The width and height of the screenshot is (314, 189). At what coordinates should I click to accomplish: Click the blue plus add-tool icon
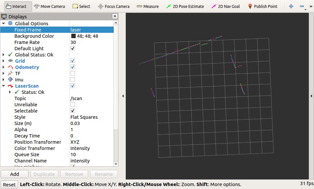click(291, 7)
